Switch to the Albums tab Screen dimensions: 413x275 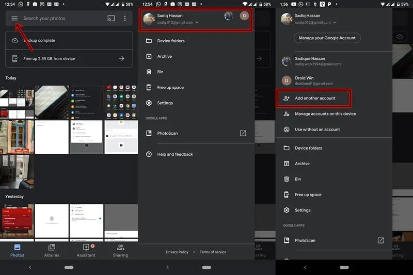pyautogui.click(x=52, y=251)
